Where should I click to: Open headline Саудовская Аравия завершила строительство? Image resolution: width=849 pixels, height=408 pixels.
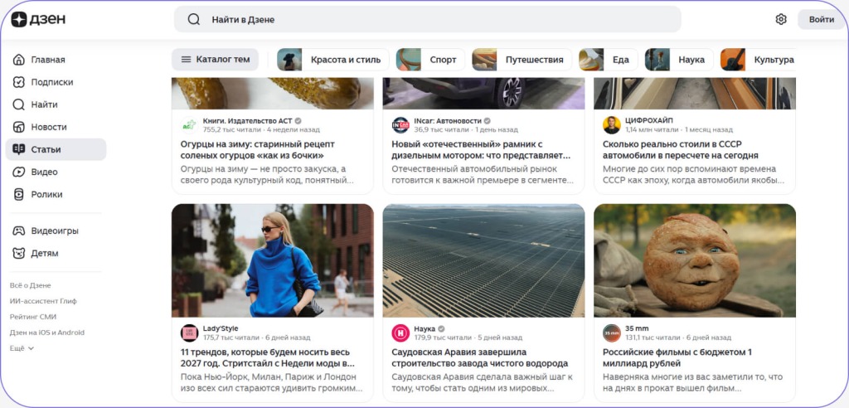coord(480,358)
